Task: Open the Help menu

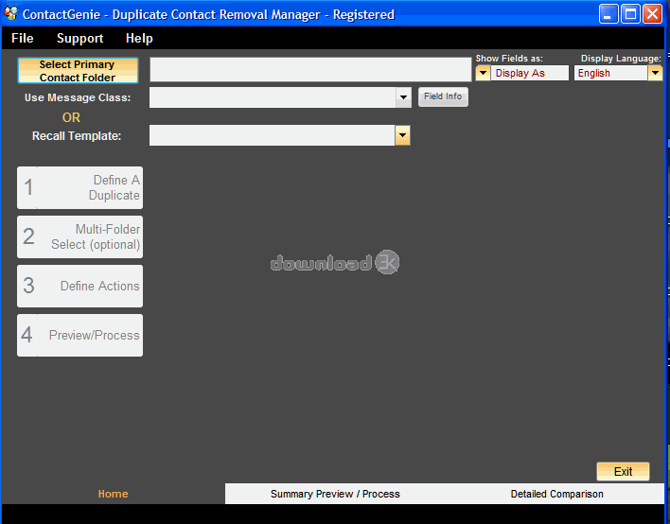Action: tap(139, 38)
